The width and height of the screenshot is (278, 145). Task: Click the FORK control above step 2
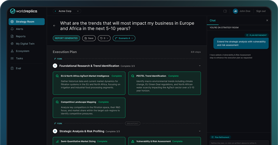(x=58, y=123)
